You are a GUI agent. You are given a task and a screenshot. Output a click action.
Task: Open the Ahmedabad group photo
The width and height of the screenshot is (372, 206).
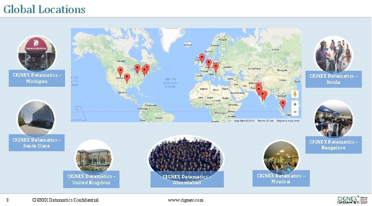coord(186,155)
